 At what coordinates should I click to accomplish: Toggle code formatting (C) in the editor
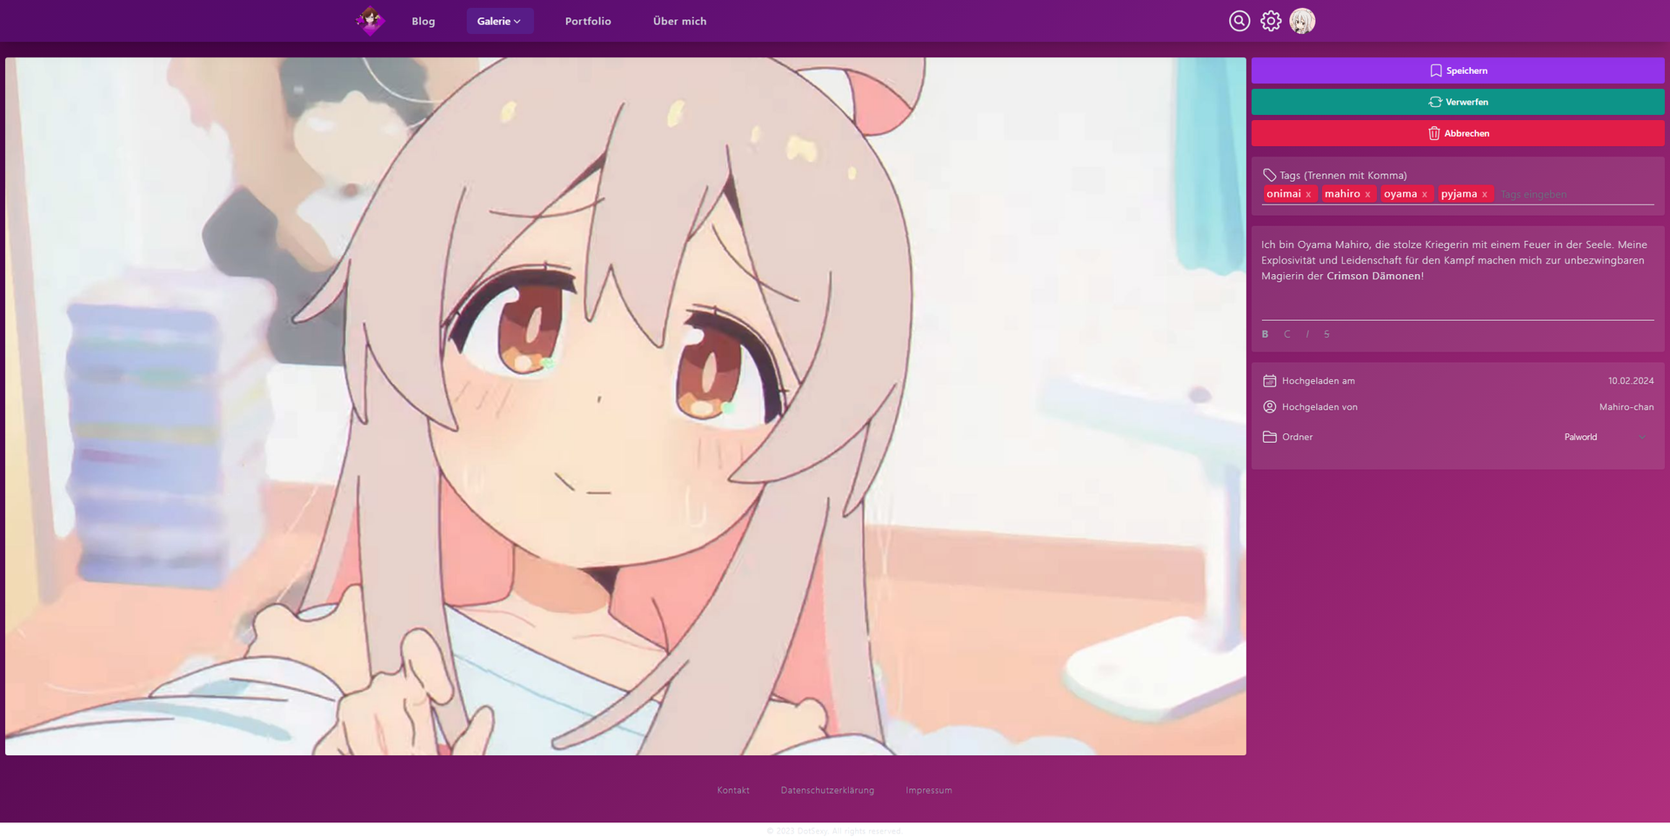point(1287,334)
